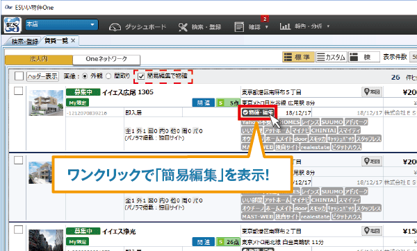Viewport: 417px width, 251px height.
Task: Click the スマイティ tag in the first listing
Action: 349,130
